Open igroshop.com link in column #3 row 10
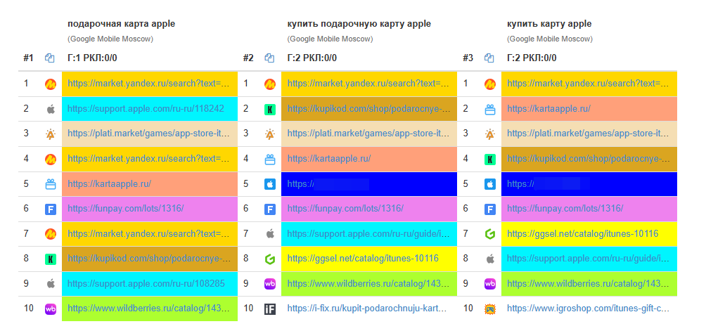The image size is (706, 331). click(588, 309)
